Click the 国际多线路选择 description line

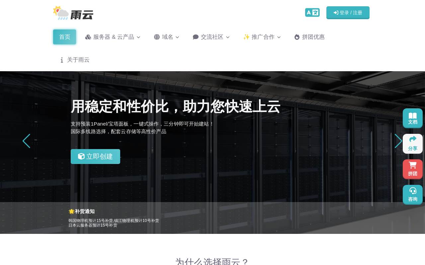click(x=119, y=132)
